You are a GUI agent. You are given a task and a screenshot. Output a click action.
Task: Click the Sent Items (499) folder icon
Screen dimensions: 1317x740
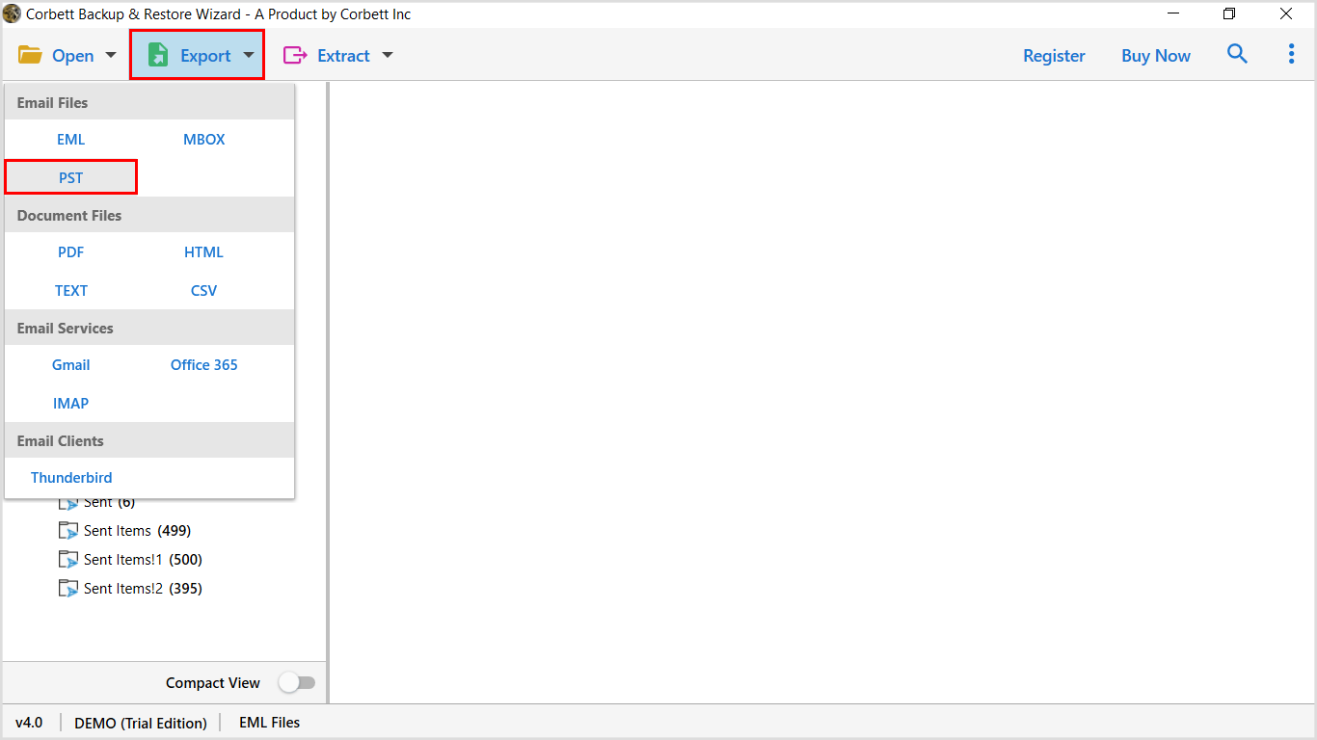68,531
